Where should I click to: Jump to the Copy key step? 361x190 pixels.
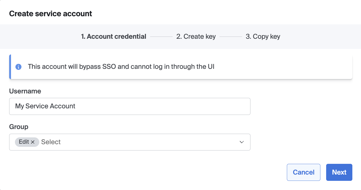tap(263, 37)
